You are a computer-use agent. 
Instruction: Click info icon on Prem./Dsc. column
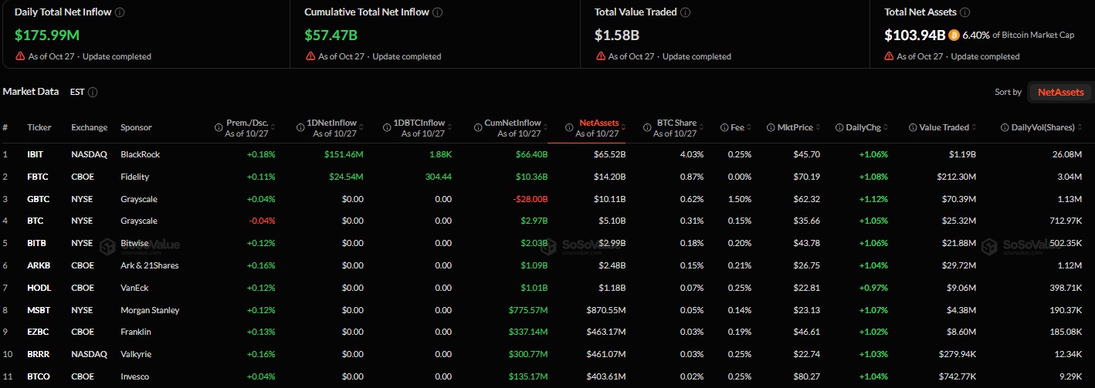point(219,127)
